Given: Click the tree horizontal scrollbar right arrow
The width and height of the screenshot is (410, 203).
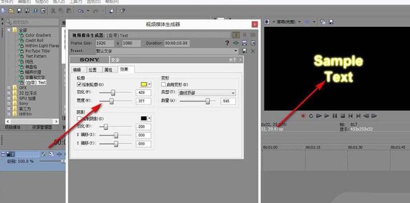Looking at the screenshot, I should [x=56, y=121].
